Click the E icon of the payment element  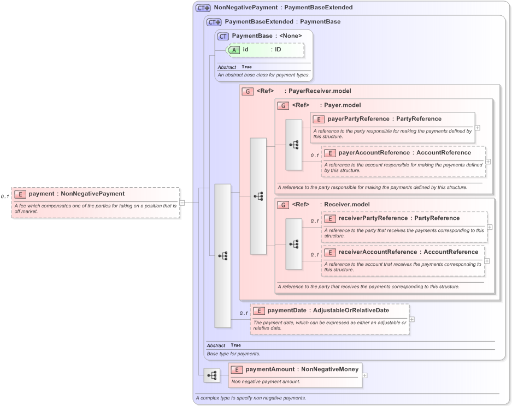click(20, 194)
